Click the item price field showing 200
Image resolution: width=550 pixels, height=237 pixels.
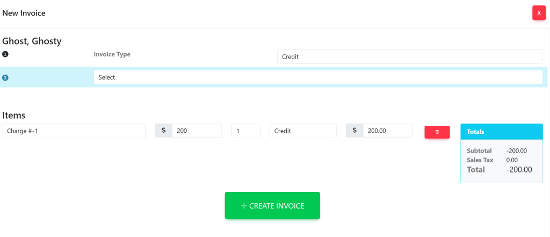(197, 131)
